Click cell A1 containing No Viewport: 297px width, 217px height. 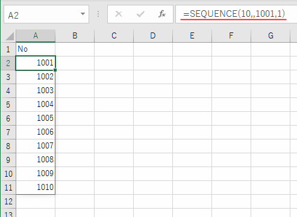tap(36, 49)
